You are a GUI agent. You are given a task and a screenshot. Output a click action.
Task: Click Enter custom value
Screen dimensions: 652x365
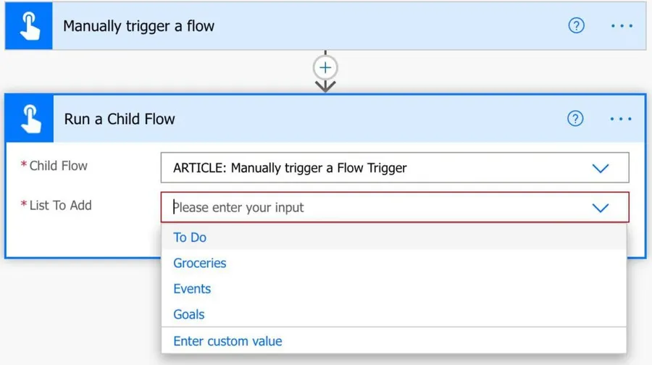227,341
